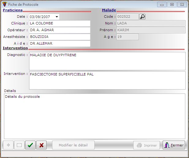Search patient with magnifier icon
Viewport: 189px width, 158px height.
142,17
